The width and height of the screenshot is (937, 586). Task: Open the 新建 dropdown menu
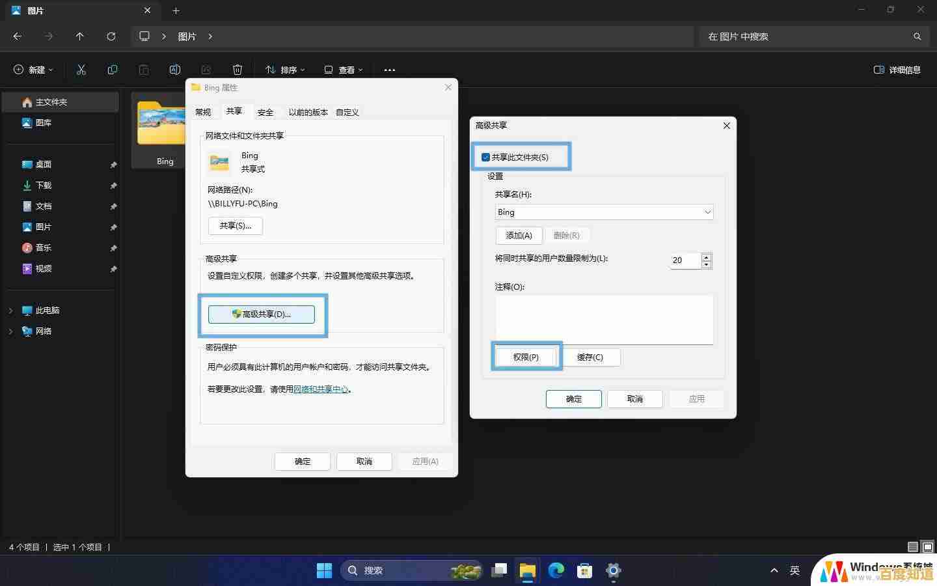(x=33, y=70)
